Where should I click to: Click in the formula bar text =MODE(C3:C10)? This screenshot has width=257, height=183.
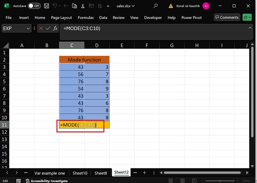point(82,29)
